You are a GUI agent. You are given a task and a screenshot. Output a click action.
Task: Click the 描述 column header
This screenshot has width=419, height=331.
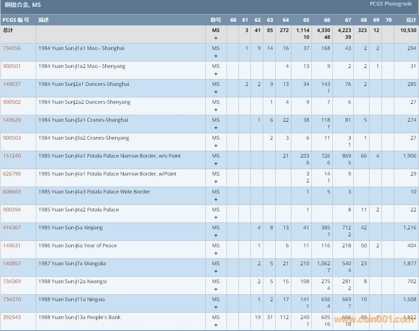click(44, 20)
